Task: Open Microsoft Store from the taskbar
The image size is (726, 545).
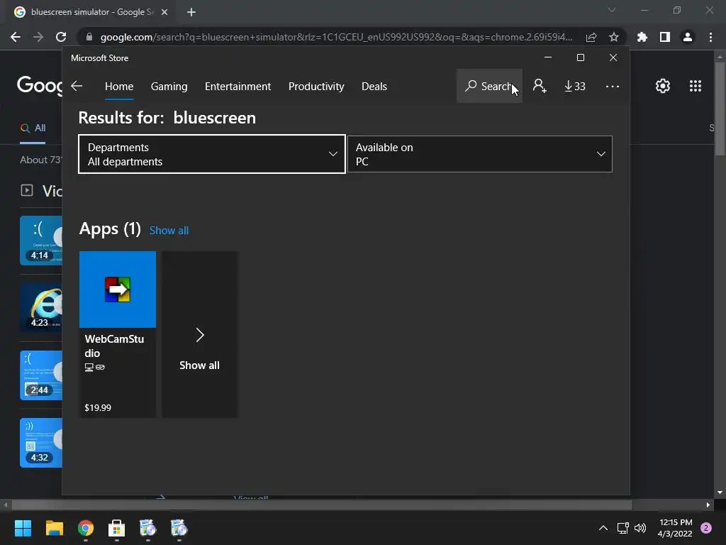Action: click(117, 528)
